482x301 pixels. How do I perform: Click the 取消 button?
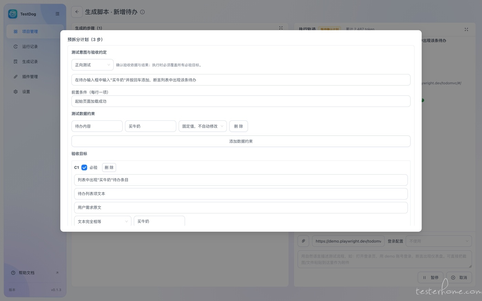(x=459, y=278)
